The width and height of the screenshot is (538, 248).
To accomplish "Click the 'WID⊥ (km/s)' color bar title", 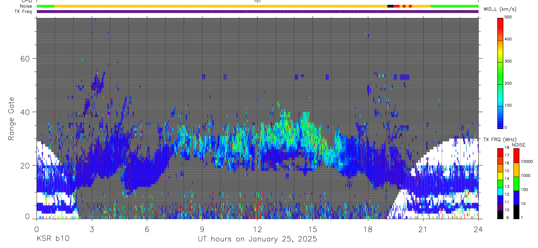I will (500, 9).
